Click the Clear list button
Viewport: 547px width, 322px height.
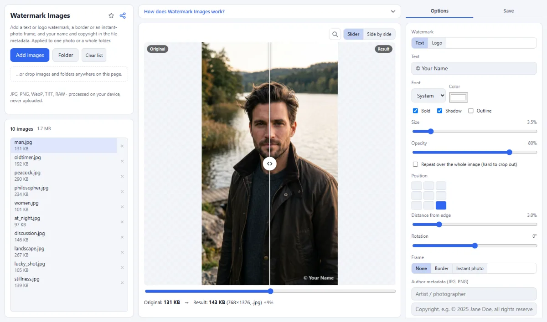[94, 55]
